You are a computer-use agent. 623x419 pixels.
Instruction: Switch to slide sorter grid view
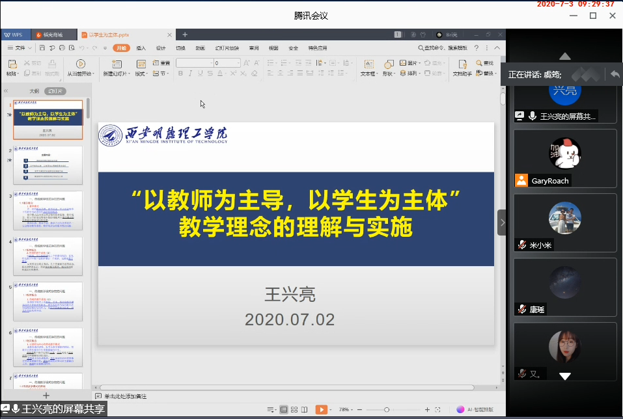(x=294, y=409)
